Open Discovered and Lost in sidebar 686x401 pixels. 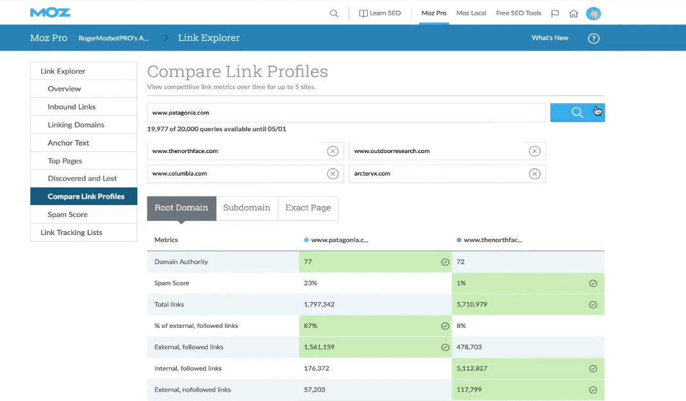[83, 179]
